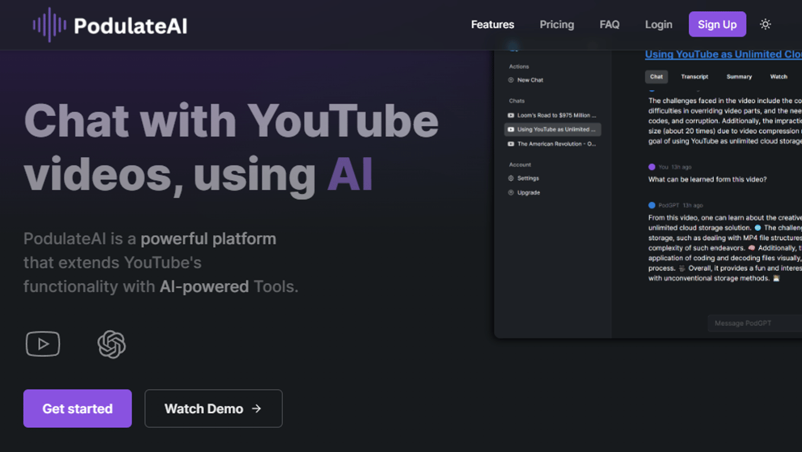Click the "Chat with YouTube" headline
This screenshot has width=802, height=452.
pos(231,121)
